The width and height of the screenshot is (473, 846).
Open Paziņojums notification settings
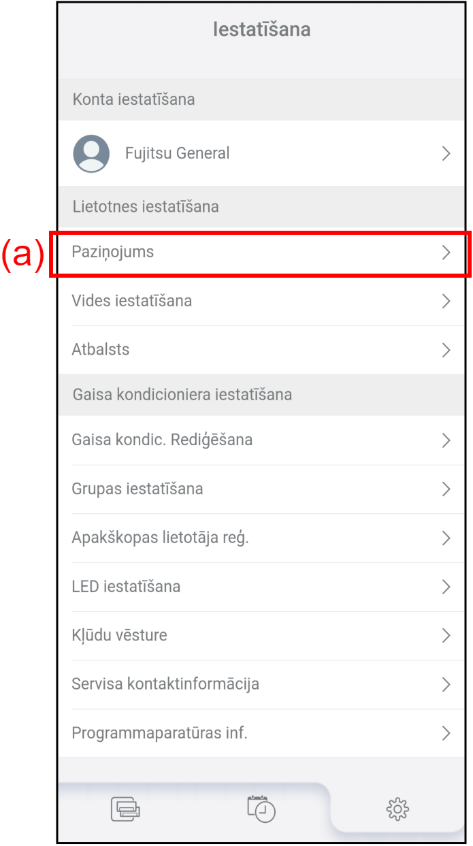click(261, 253)
